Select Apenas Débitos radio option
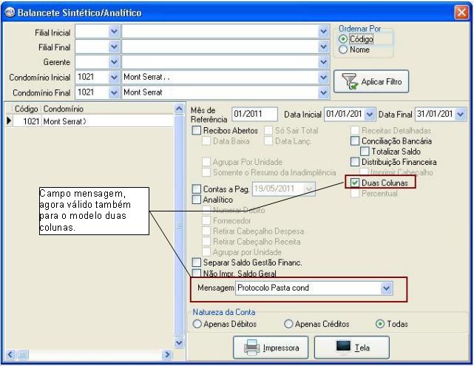The width and height of the screenshot is (474, 366). 197,324
